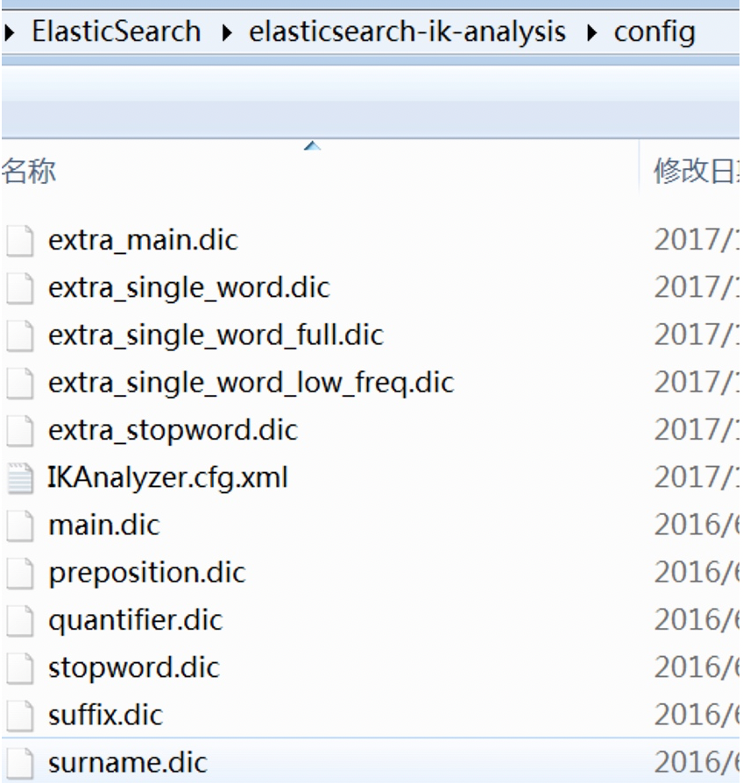Sort by the 名称 column header
743x783 pixels.
tap(29, 172)
